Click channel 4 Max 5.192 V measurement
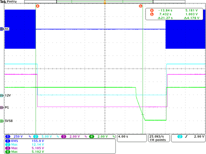 25,152
